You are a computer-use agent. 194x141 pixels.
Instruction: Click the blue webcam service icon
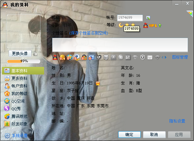coord(77,57)
